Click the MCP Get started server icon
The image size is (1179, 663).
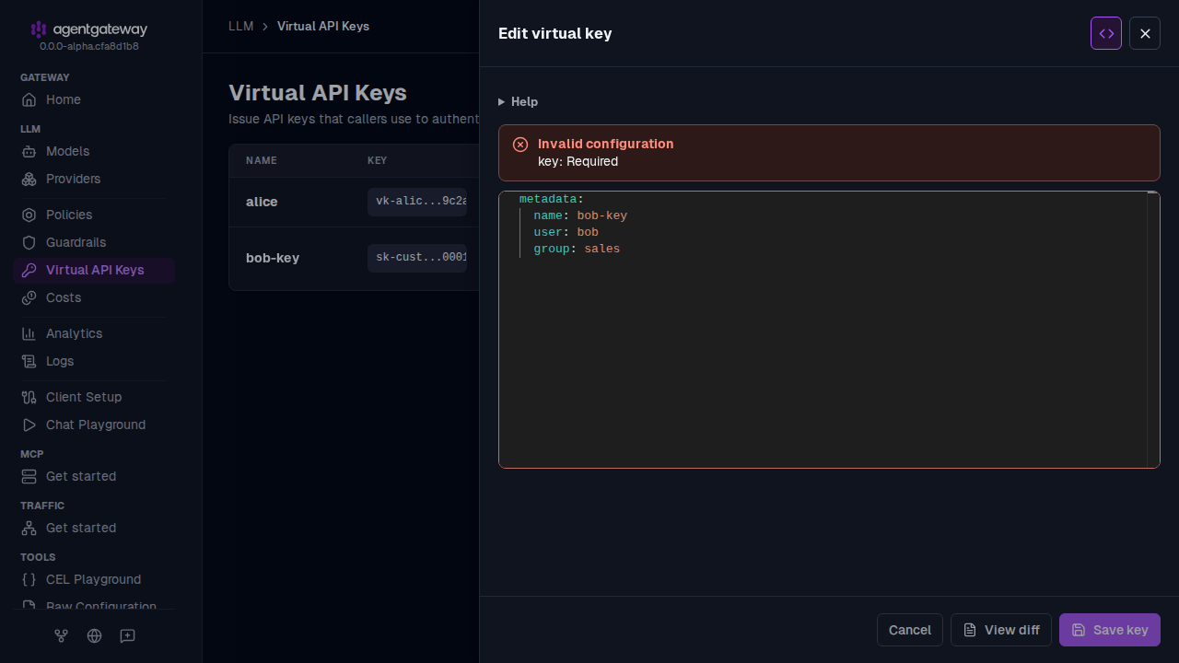29,476
